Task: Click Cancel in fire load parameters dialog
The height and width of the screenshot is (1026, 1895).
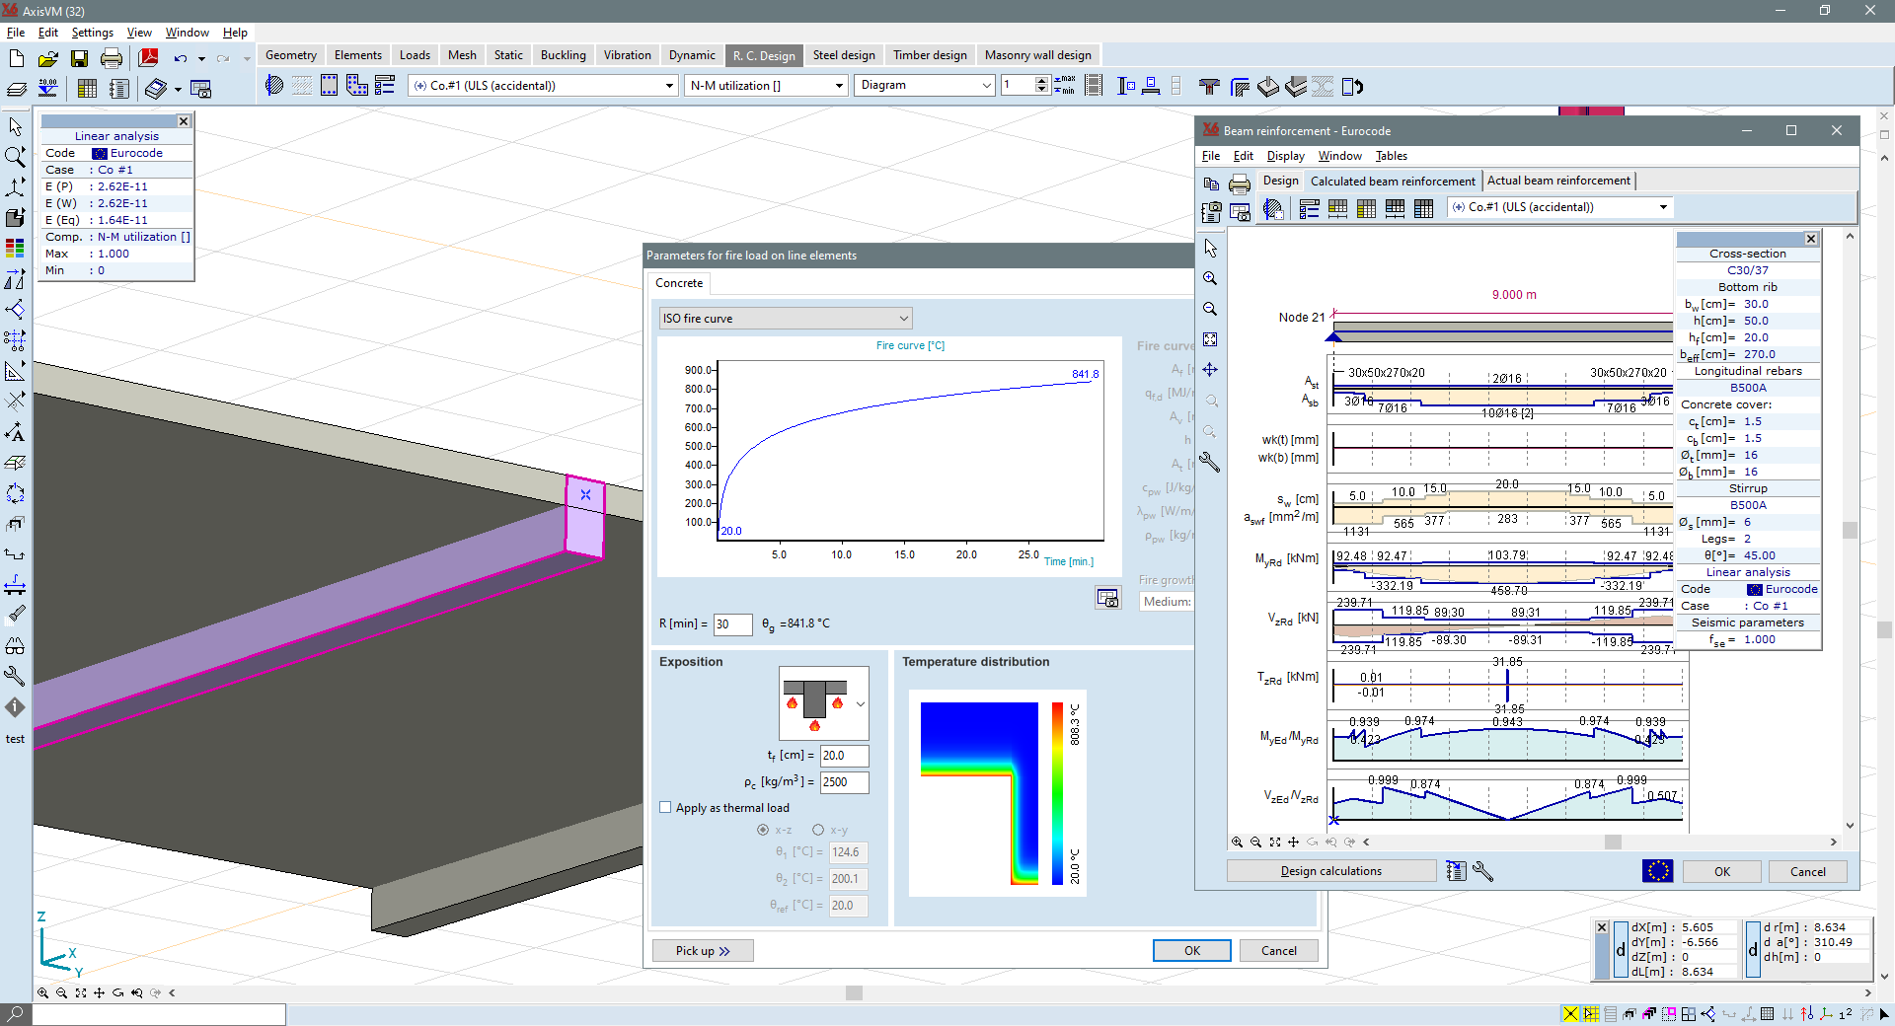Action: tap(1279, 951)
